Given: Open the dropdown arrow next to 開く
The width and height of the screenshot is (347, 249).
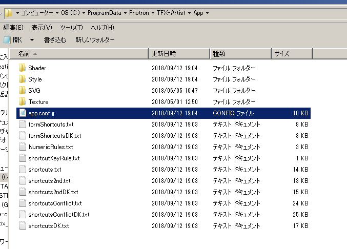Looking at the screenshot, I should [32, 40].
